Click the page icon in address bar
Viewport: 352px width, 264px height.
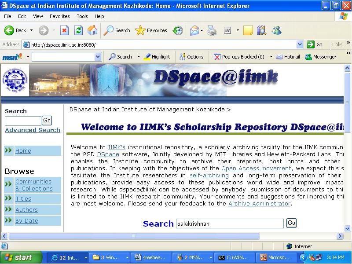[x=26, y=45]
